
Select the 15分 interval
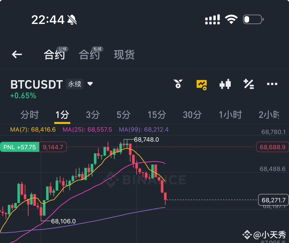pos(157,115)
